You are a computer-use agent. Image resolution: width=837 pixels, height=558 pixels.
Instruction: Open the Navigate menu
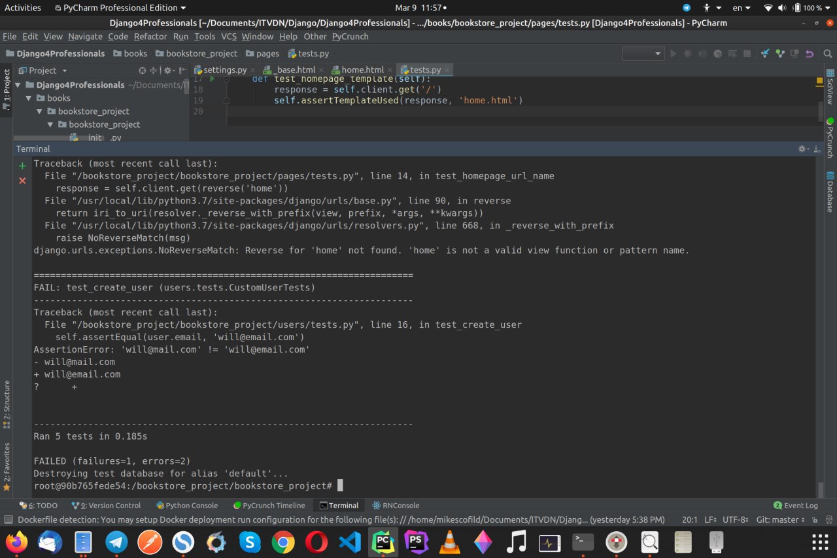tap(85, 37)
